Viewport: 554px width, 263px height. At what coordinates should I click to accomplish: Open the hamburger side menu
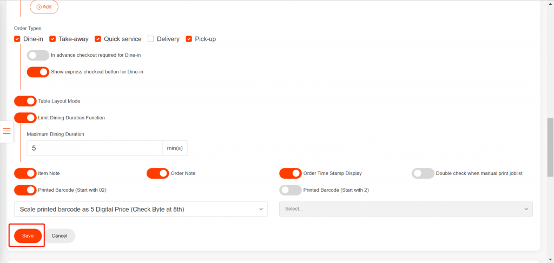(x=6, y=131)
